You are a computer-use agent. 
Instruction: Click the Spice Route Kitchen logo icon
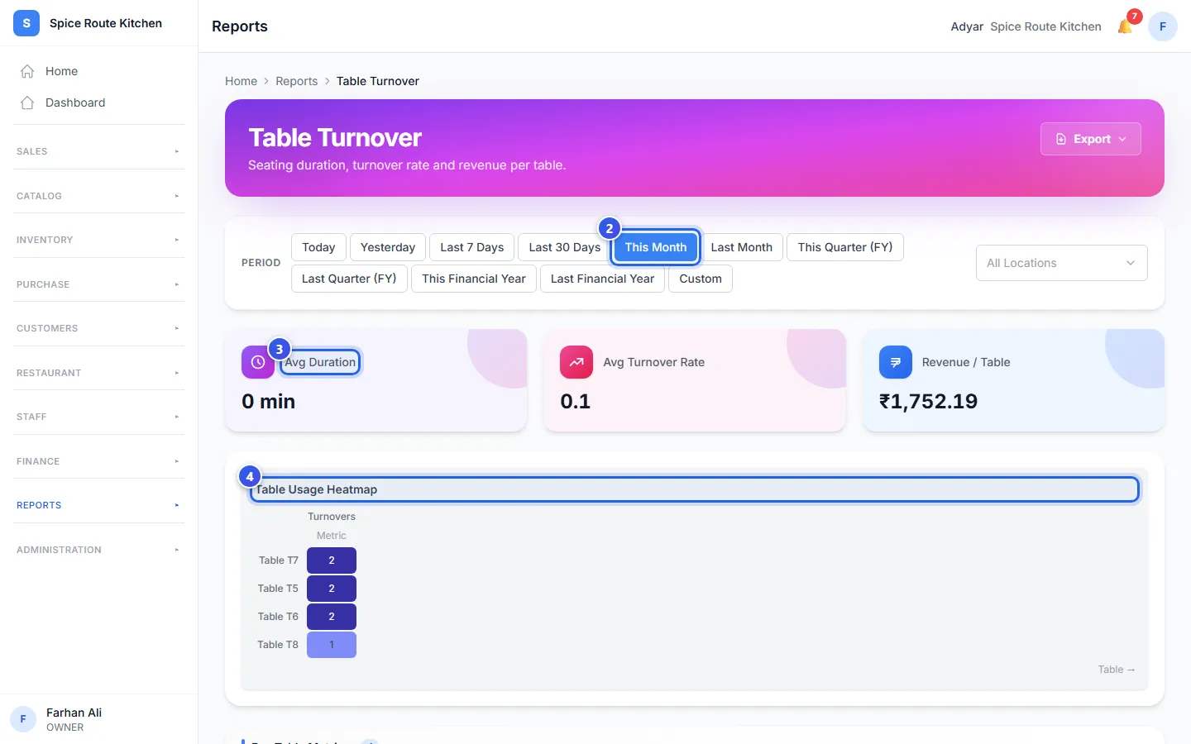tap(26, 23)
